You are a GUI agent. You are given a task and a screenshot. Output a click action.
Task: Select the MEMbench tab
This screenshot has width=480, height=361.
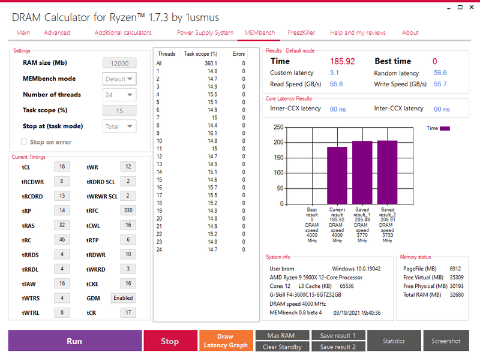(x=260, y=32)
